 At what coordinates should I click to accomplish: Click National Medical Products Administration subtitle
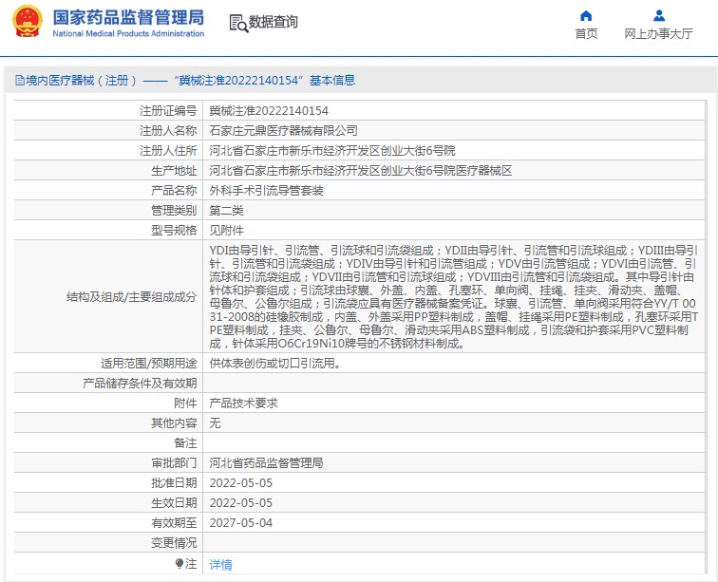pos(128,33)
